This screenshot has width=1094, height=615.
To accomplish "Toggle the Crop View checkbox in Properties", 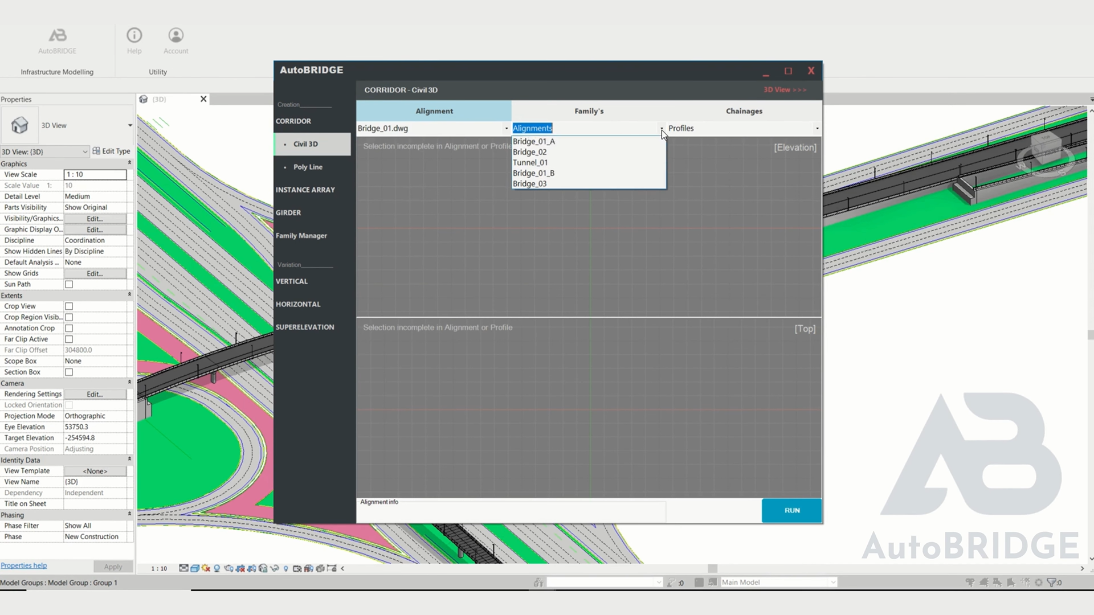I will (x=69, y=306).
